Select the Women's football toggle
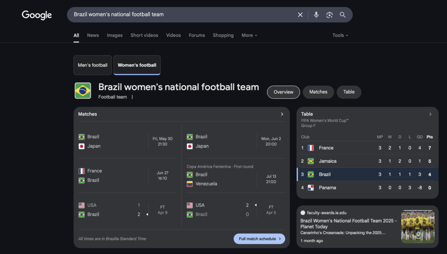The height and width of the screenshot is (254, 447). [x=137, y=65]
